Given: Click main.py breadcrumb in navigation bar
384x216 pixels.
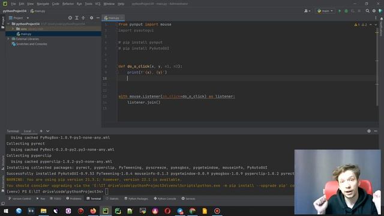Looking at the screenshot, I should click(38, 11).
